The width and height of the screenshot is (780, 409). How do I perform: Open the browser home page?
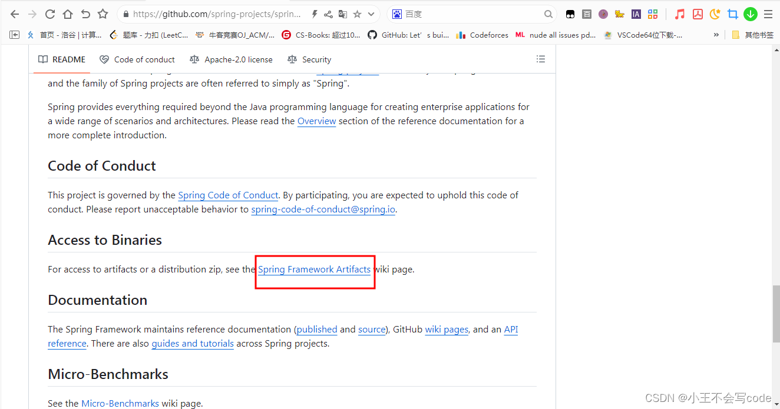[x=68, y=14]
